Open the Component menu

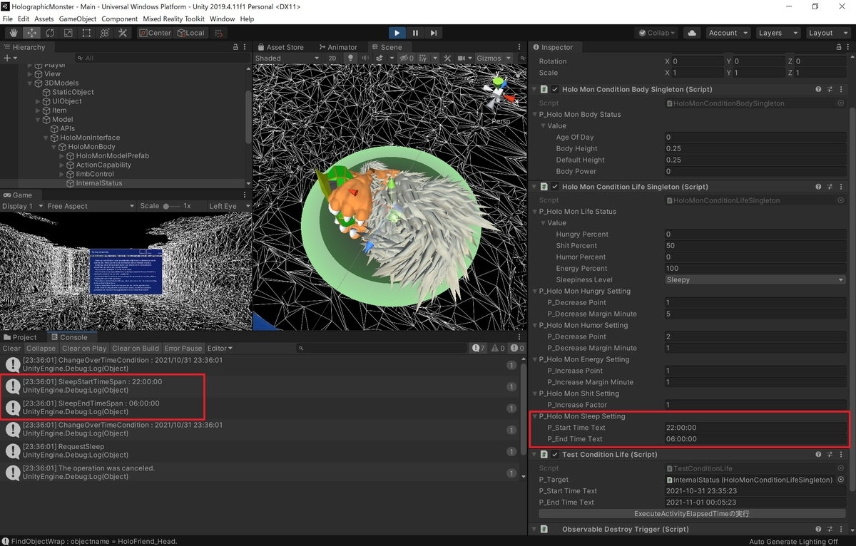pyautogui.click(x=119, y=19)
